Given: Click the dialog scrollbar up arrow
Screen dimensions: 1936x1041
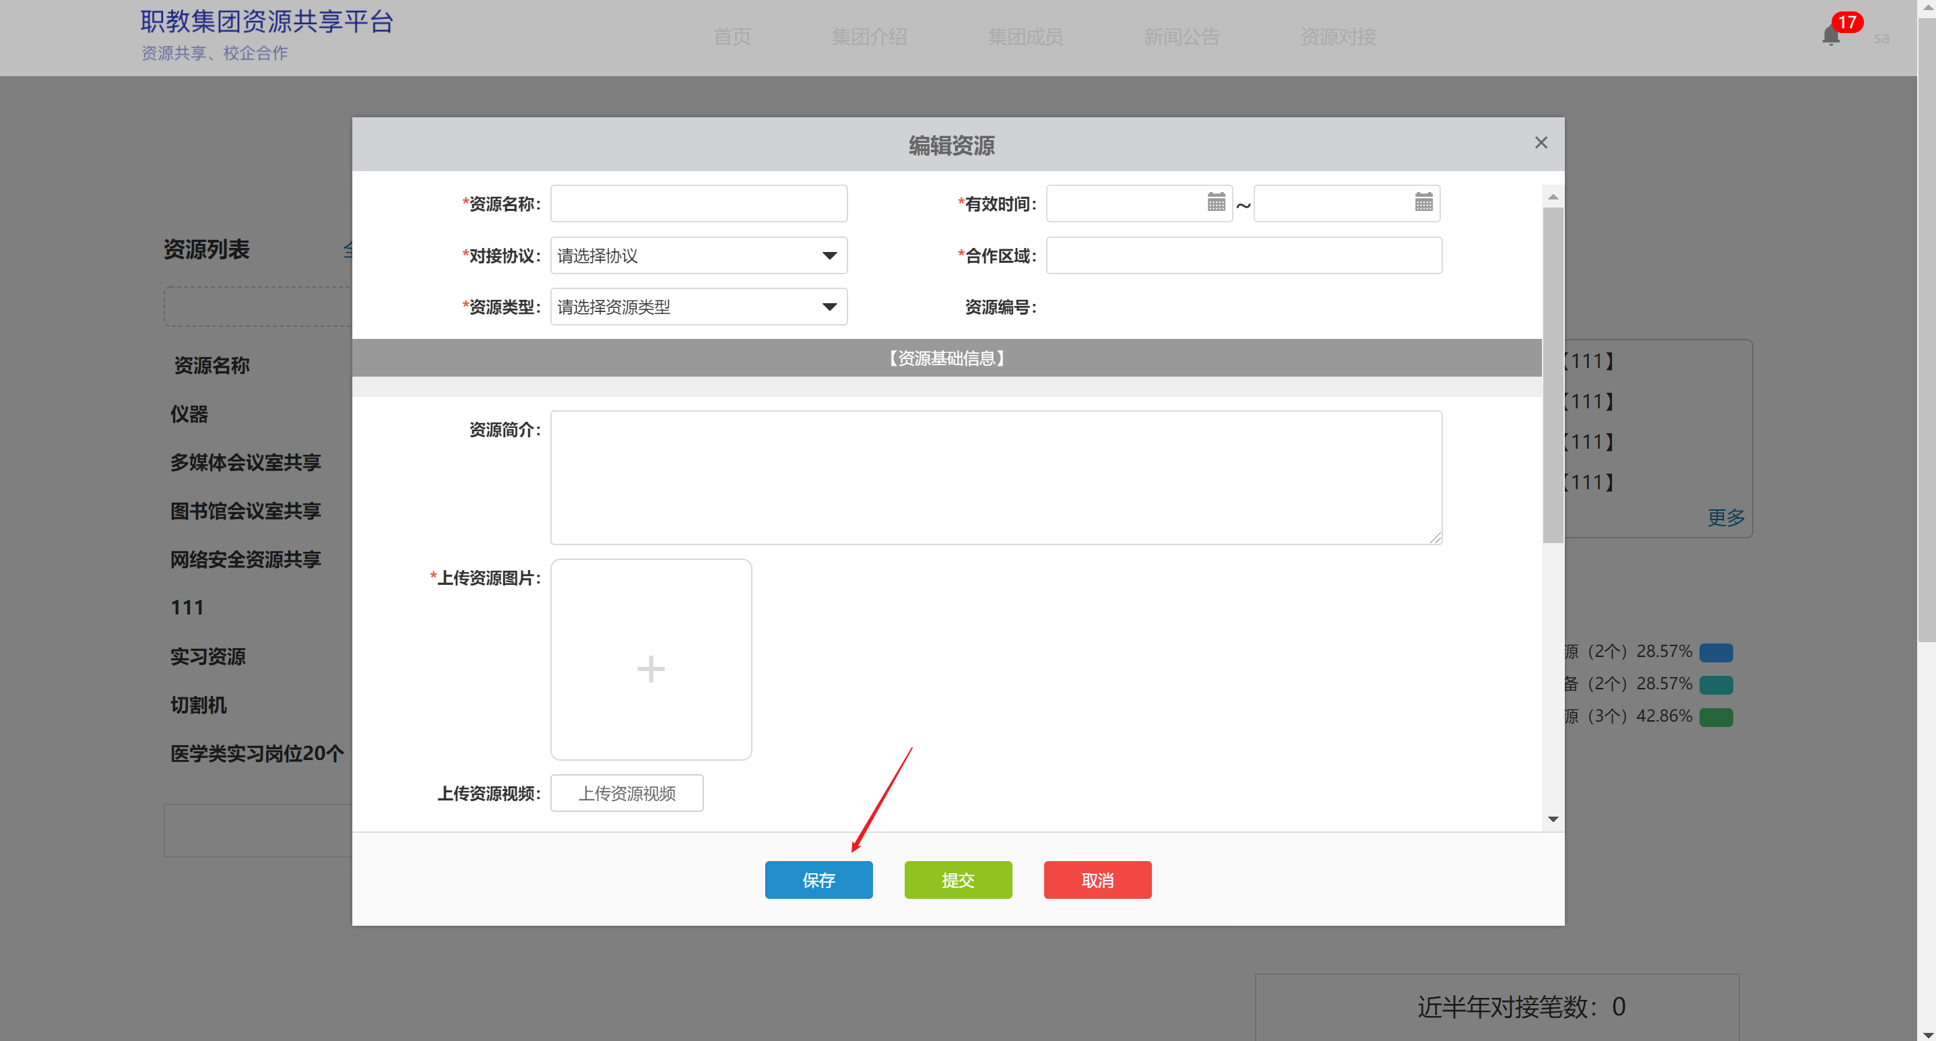Looking at the screenshot, I should pos(1553,197).
